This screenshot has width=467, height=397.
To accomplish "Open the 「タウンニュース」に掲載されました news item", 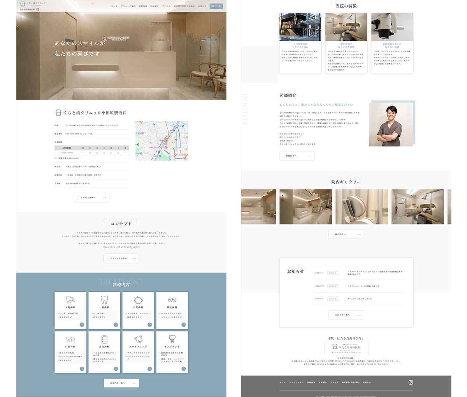I will click(363, 286).
